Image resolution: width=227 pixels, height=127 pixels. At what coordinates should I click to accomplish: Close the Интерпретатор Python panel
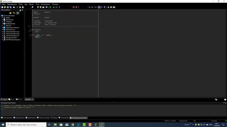pyautogui.click(x=226, y=103)
